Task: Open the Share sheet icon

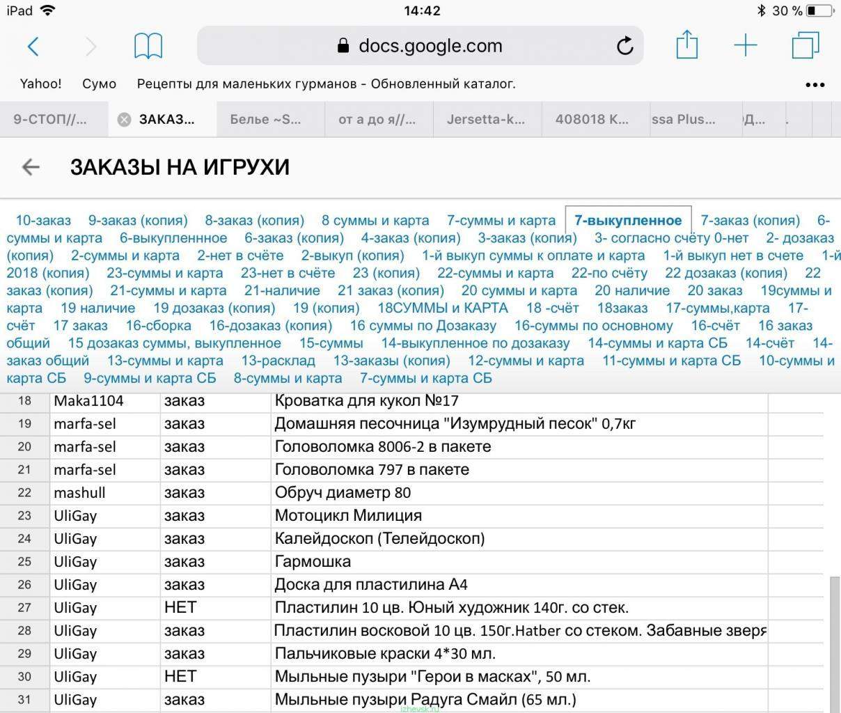Action: pyautogui.click(x=687, y=45)
